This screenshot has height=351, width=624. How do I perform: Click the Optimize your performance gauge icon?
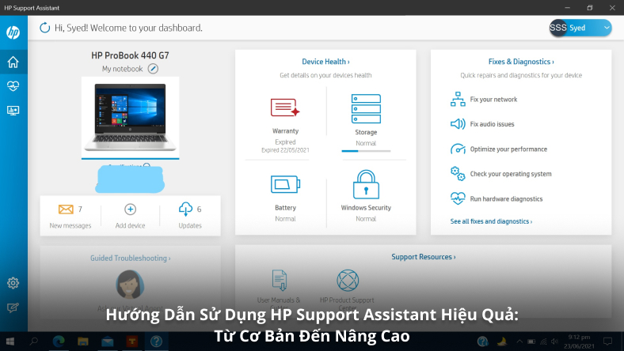point(458,149)
